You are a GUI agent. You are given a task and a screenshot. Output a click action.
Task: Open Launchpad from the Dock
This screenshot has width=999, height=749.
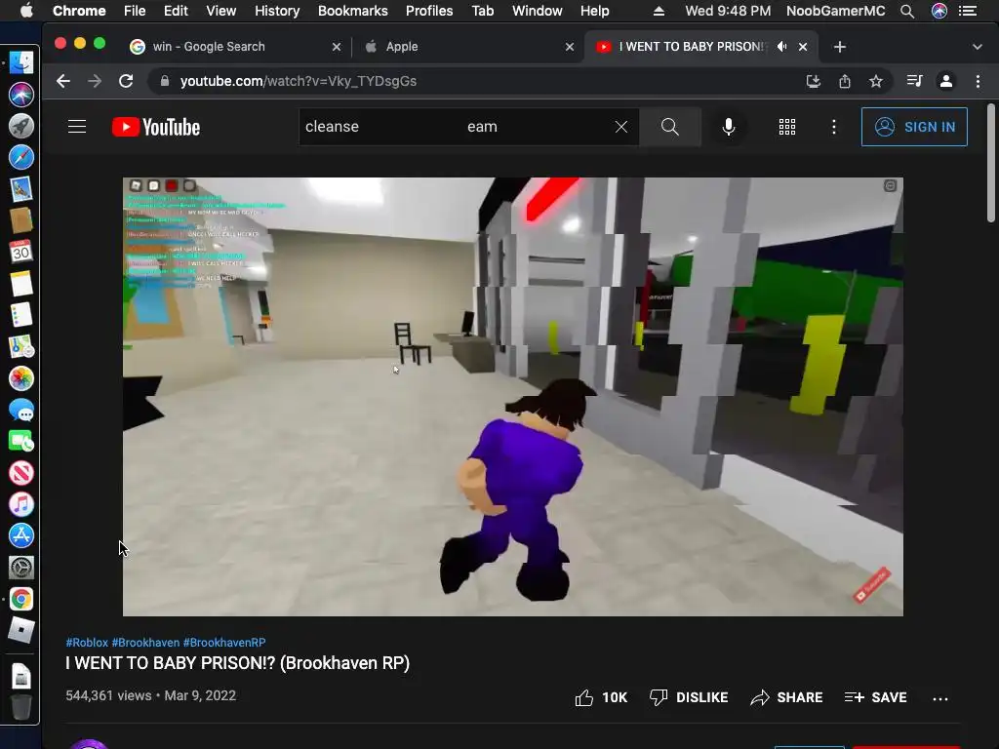click(21, 126)
